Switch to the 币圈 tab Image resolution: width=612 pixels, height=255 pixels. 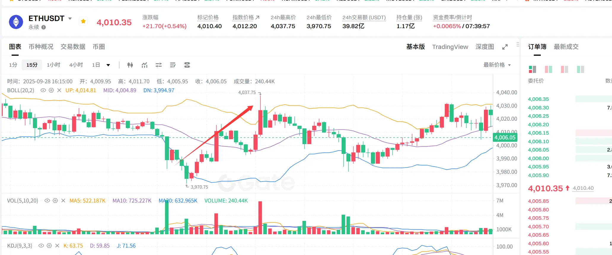(99, 47)
